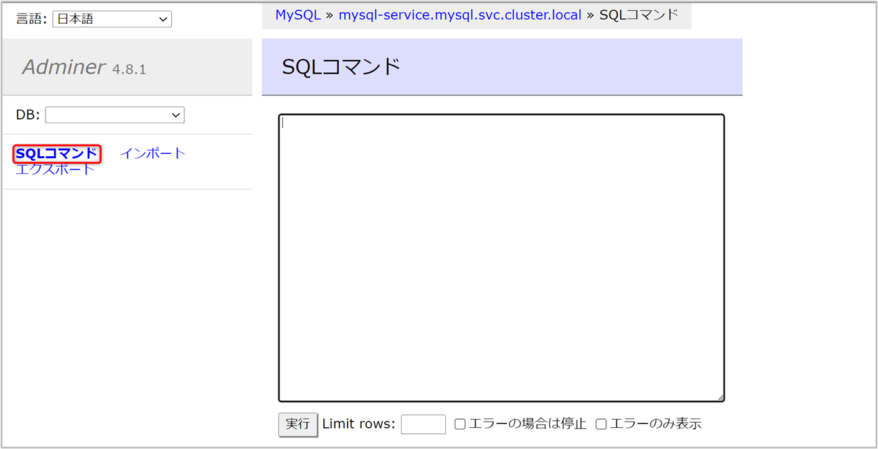The image size is (878, 449).
Task: Click inside the SQL command textarea
Action: [501, 258]
